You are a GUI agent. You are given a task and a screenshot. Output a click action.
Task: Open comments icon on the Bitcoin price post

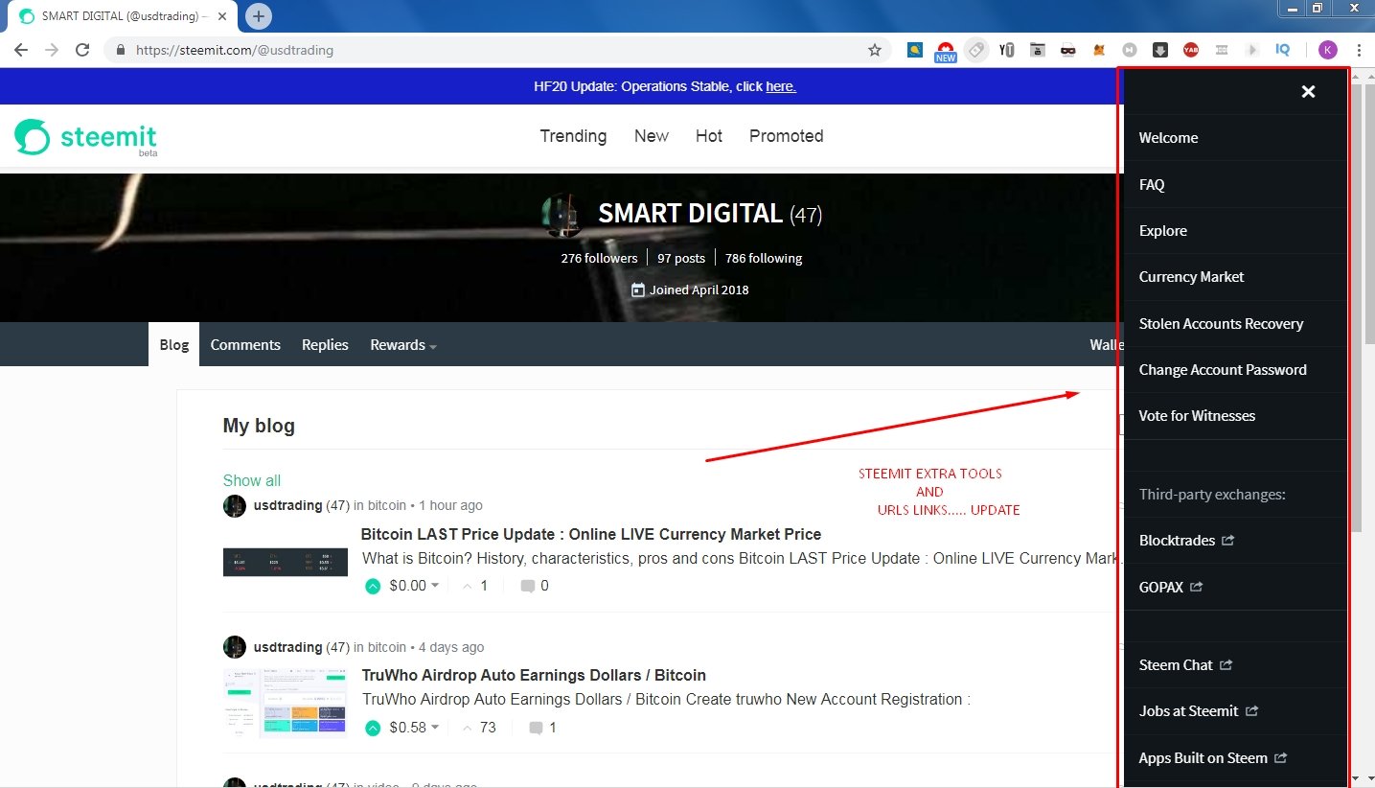tap(527, 586)
